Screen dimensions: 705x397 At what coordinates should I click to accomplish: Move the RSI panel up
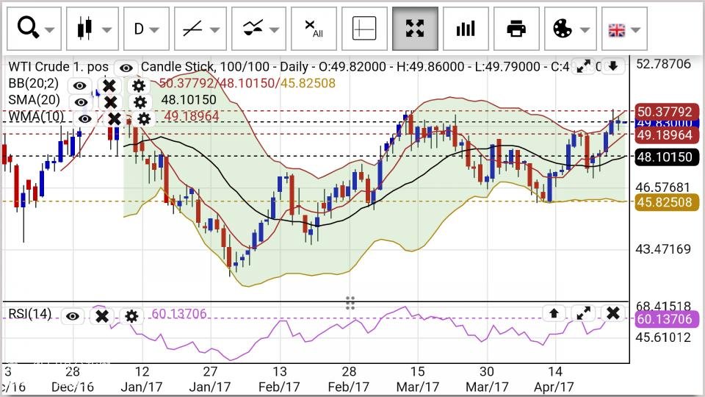click(x=554, y=314)
